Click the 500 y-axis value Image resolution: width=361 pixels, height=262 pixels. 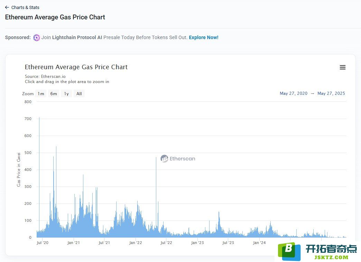point(28,153)
